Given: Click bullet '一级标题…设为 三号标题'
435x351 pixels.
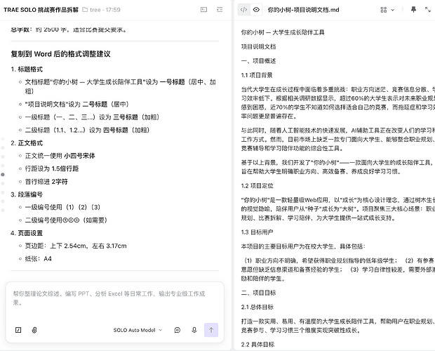Looking at the screenshot, I should (92, 117).
